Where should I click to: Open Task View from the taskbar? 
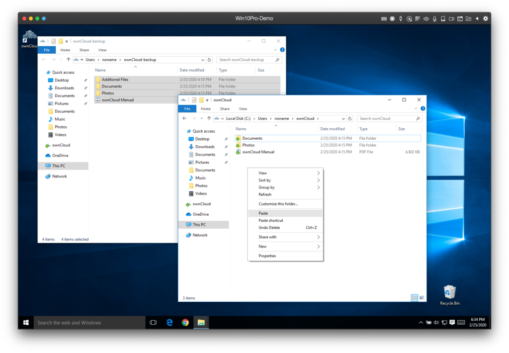[153, 323]
